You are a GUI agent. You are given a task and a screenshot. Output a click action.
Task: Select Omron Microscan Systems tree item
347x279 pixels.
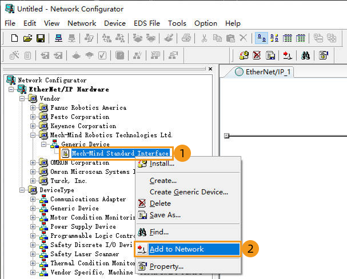[92, 172]
